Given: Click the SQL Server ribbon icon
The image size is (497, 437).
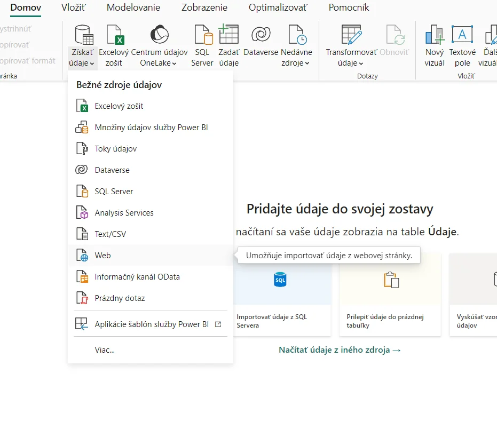Looking at the screenshot, I should pyautogui.click(x=203, y=35).
